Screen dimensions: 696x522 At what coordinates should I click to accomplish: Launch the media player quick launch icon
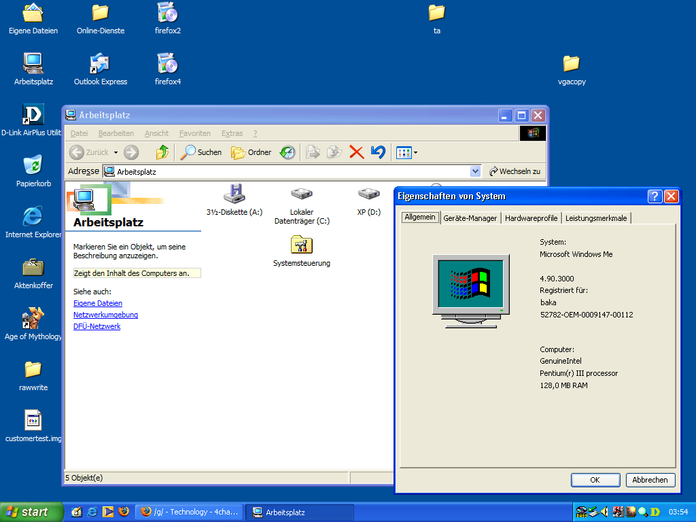coord(108,512)
